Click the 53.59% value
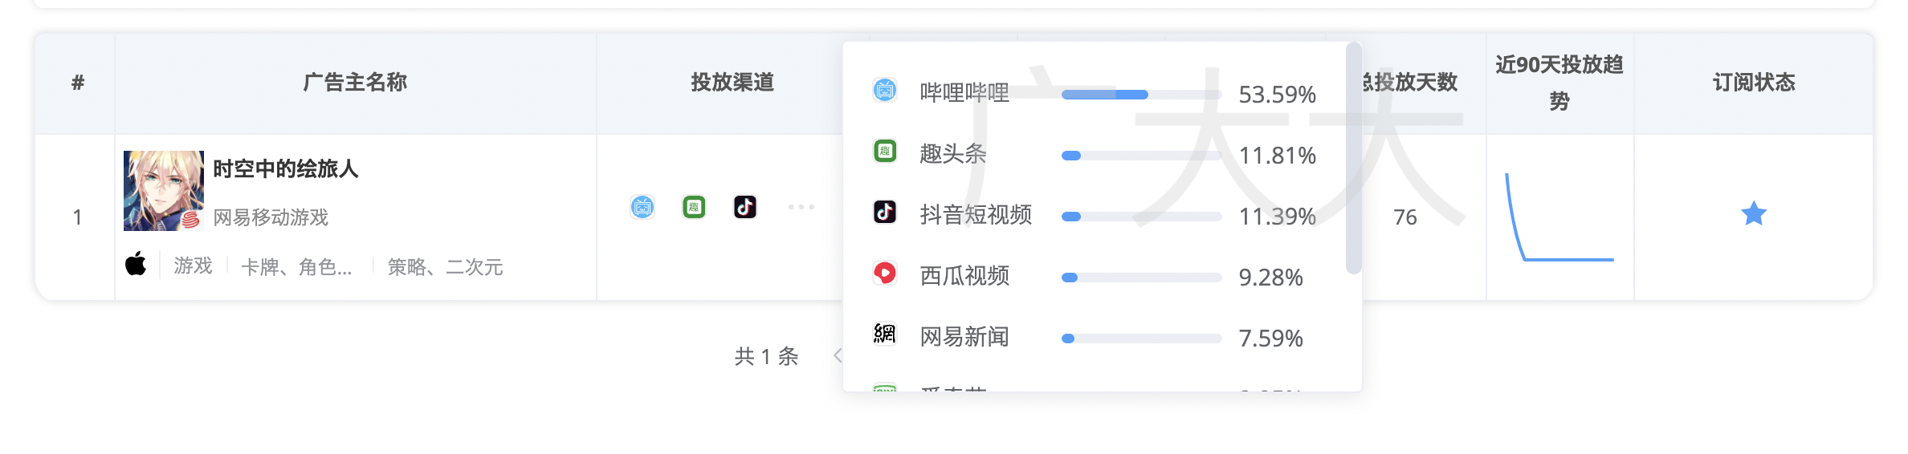Viewport: 1908px width, 454px height. tap(1277, 95)
